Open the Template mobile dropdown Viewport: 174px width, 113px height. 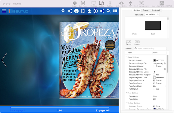tap(152, 14)
